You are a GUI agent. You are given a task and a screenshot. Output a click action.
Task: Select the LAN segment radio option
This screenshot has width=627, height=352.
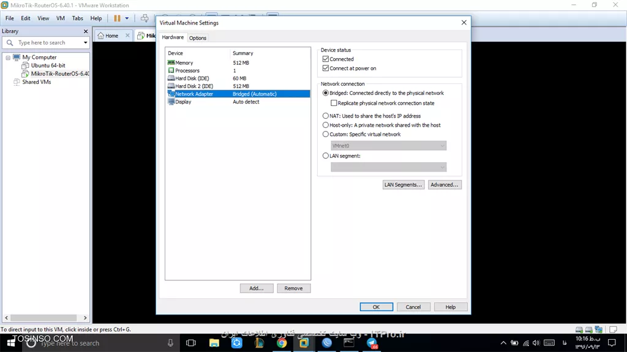[326, 156]
